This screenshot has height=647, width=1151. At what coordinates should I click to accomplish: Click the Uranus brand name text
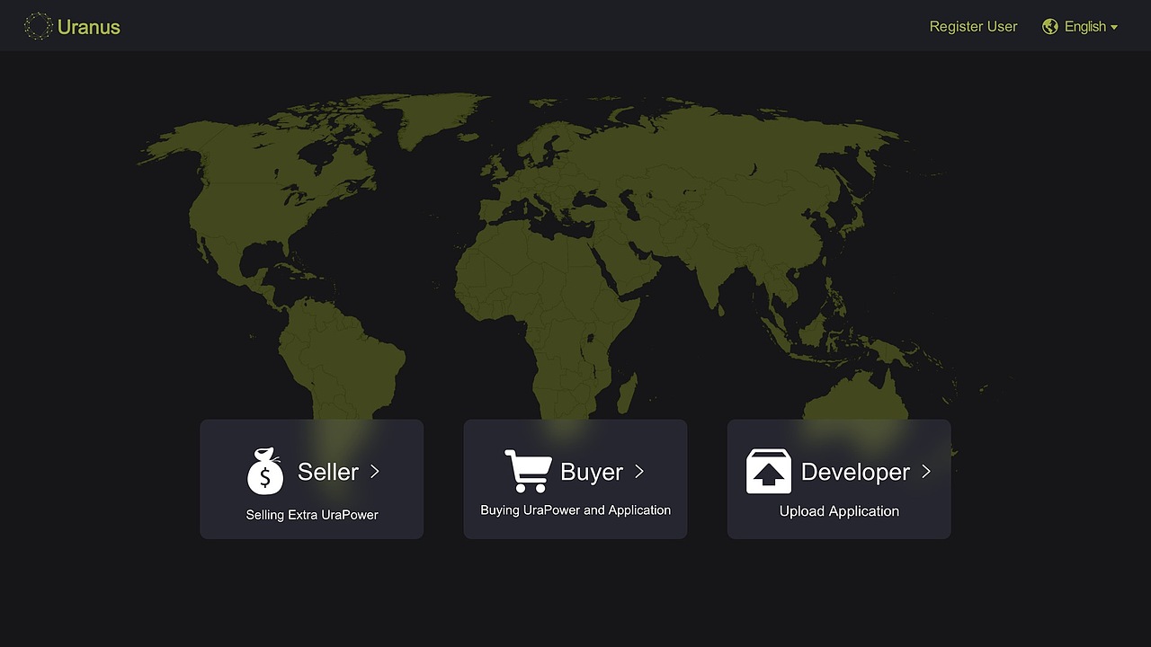[88, 27]
